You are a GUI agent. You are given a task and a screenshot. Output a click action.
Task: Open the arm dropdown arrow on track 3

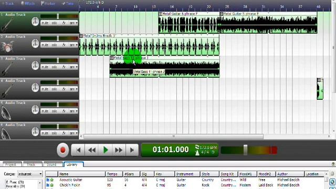pyautogui.click(x=77, y=67)
